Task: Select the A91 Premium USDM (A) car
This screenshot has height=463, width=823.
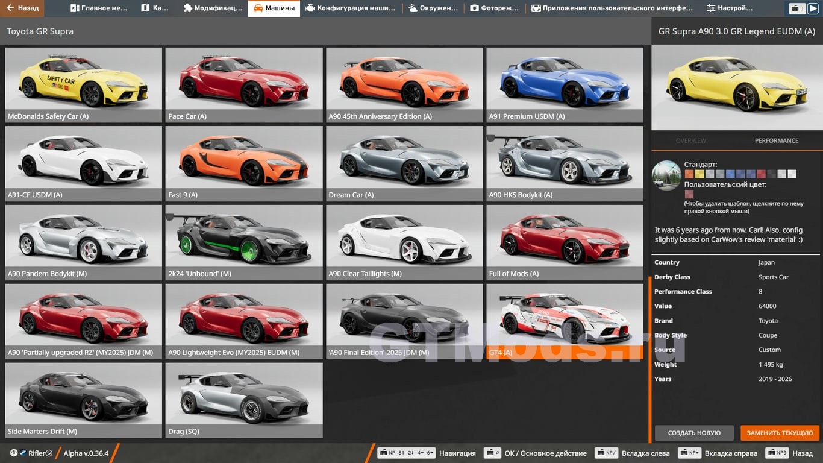Action: click(565, 85)
